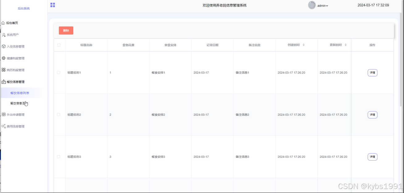This screenshot has height=193, width=404.
Task: Expand 外出申请管理 menu item
Action: point(24,115)
